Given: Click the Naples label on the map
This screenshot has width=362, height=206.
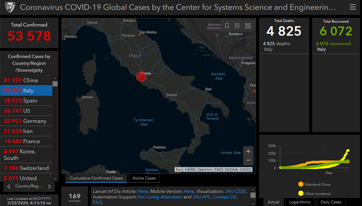Looking at the screenshot, I should tap(172, 95).
